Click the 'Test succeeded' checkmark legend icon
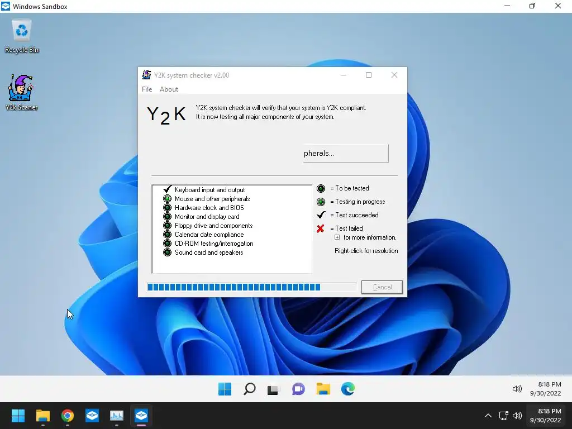The width and height of the screenshot is (572, 429). [321, 215]
